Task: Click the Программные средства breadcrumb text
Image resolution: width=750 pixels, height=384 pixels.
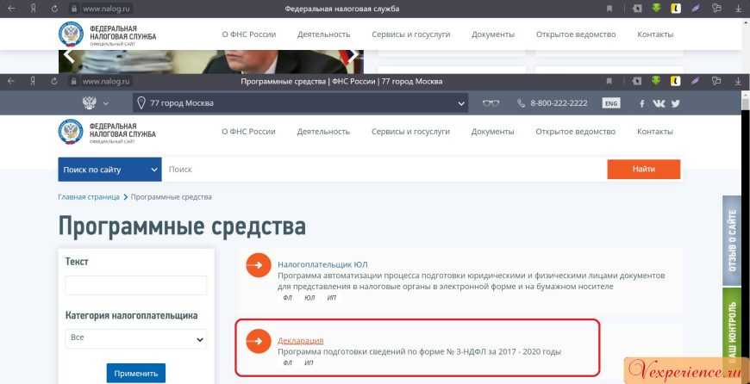Action: (172, 197)
